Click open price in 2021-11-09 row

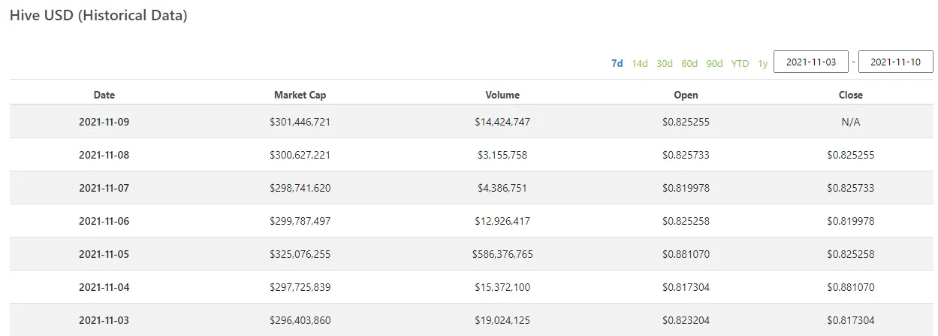click(x=686, y=122)
